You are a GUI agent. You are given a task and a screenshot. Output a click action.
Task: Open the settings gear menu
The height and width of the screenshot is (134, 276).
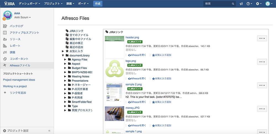[x=259, y=4]
